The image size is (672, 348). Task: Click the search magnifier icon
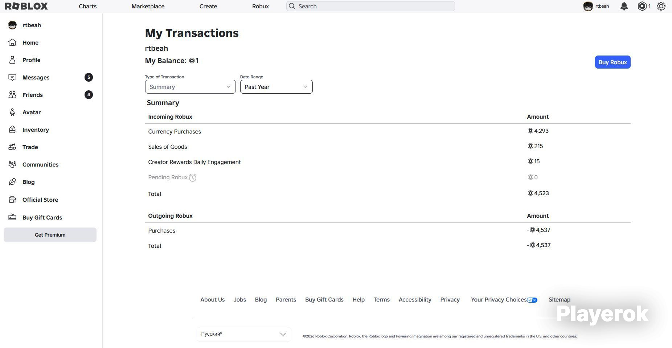click(x=292, y=6)
